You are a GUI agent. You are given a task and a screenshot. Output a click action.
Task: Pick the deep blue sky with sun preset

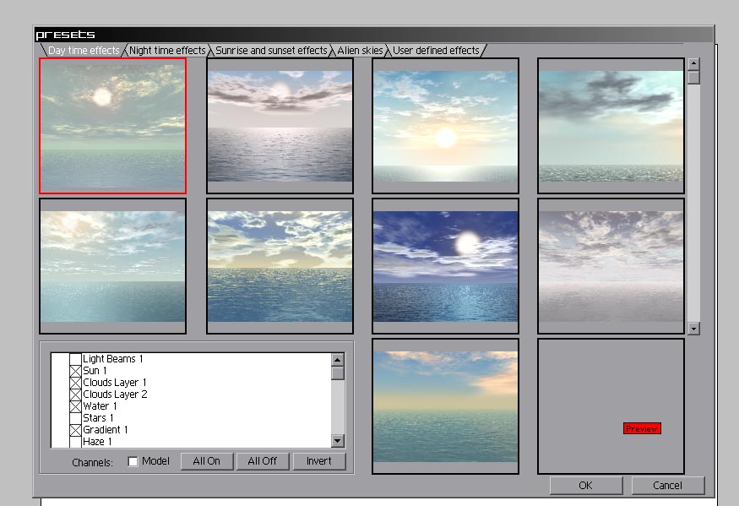445,266
